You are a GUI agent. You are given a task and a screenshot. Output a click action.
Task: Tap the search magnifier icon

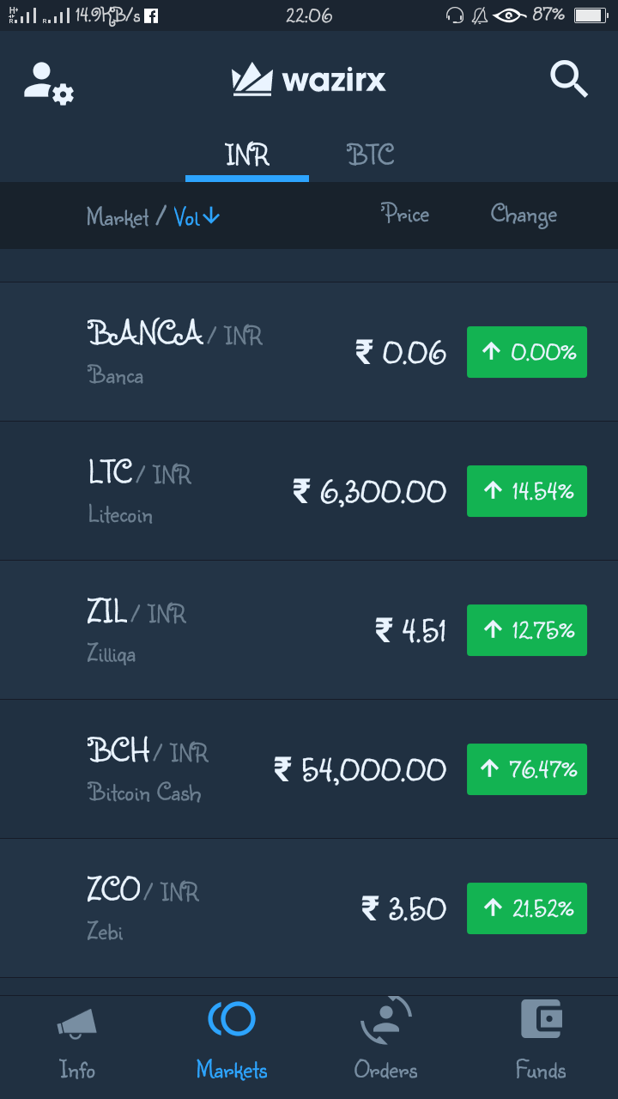click(x=568, y=80)
